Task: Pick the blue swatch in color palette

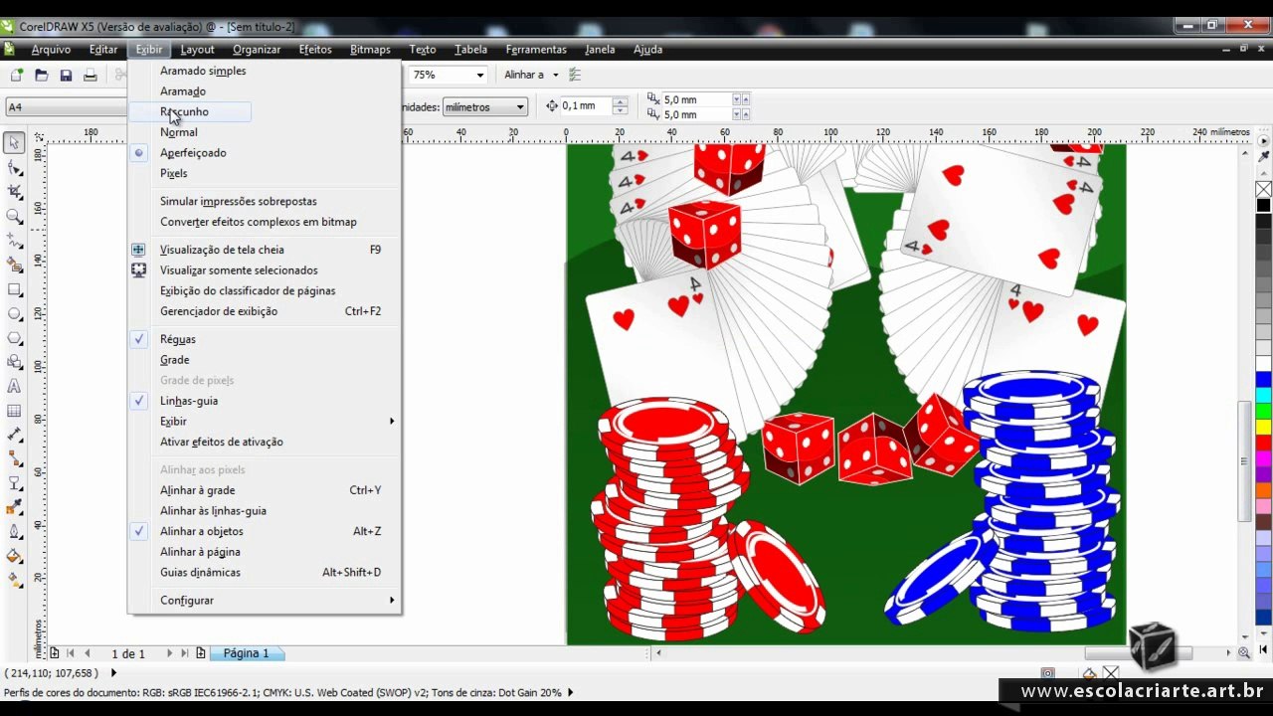Action: [1263, 380]
